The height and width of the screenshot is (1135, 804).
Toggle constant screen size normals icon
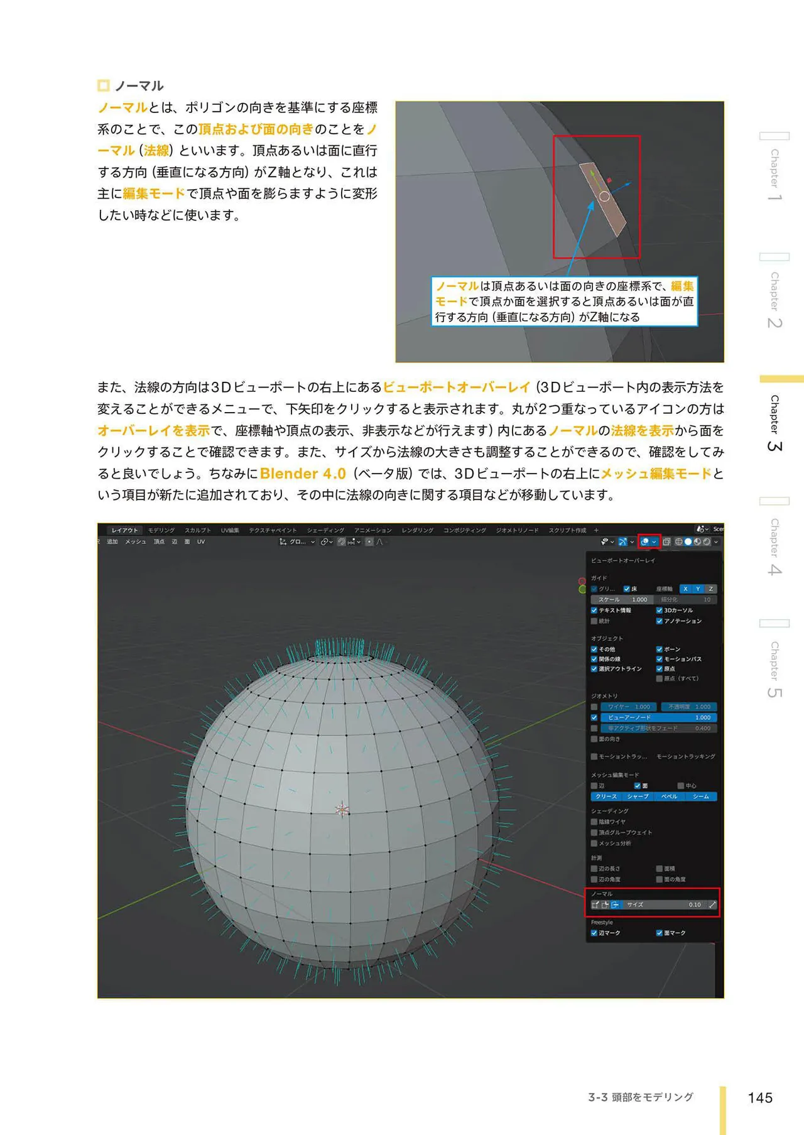point(712,905)
